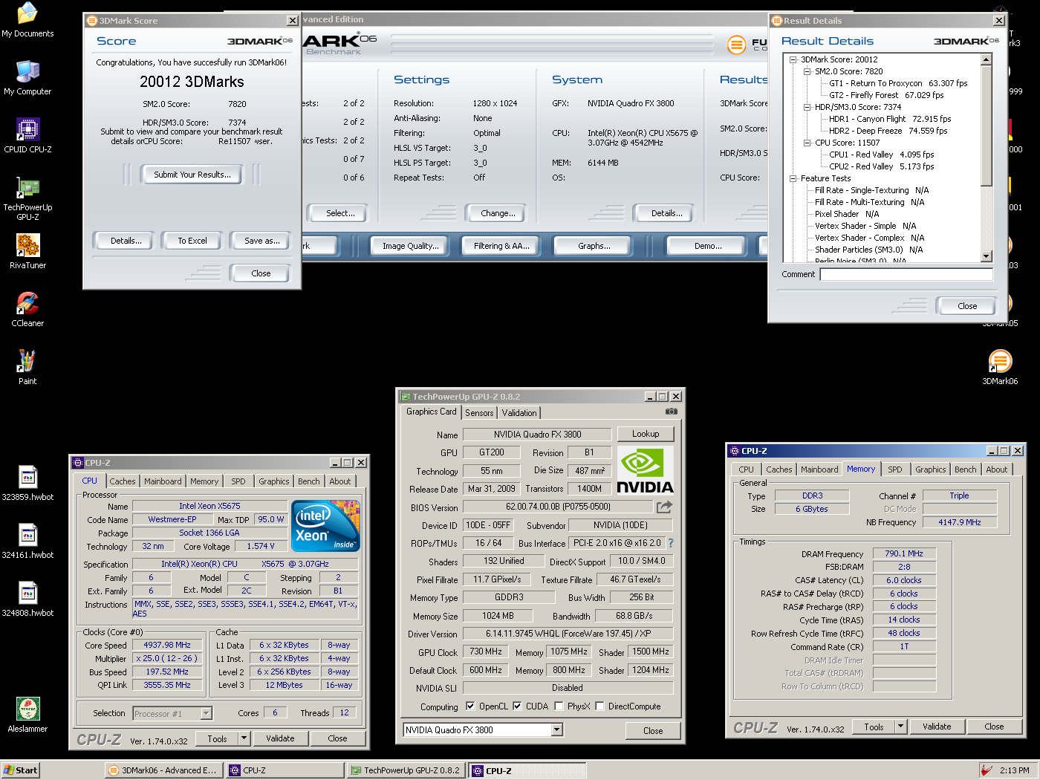The image size is (1040, 780).
Task: Click the Intel Xeon inside logo in CPU-Z
Action: point(327,525)
